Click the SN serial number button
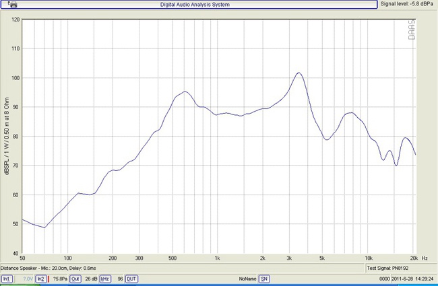Image resolution: width=438 pixels, height=286 pixels. coord(264,279)
